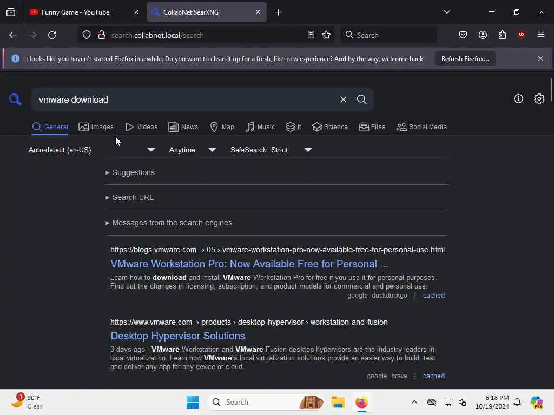Open more options for Workstation Pro result
Screen dimensions: 554x415
tap(415, 296)
